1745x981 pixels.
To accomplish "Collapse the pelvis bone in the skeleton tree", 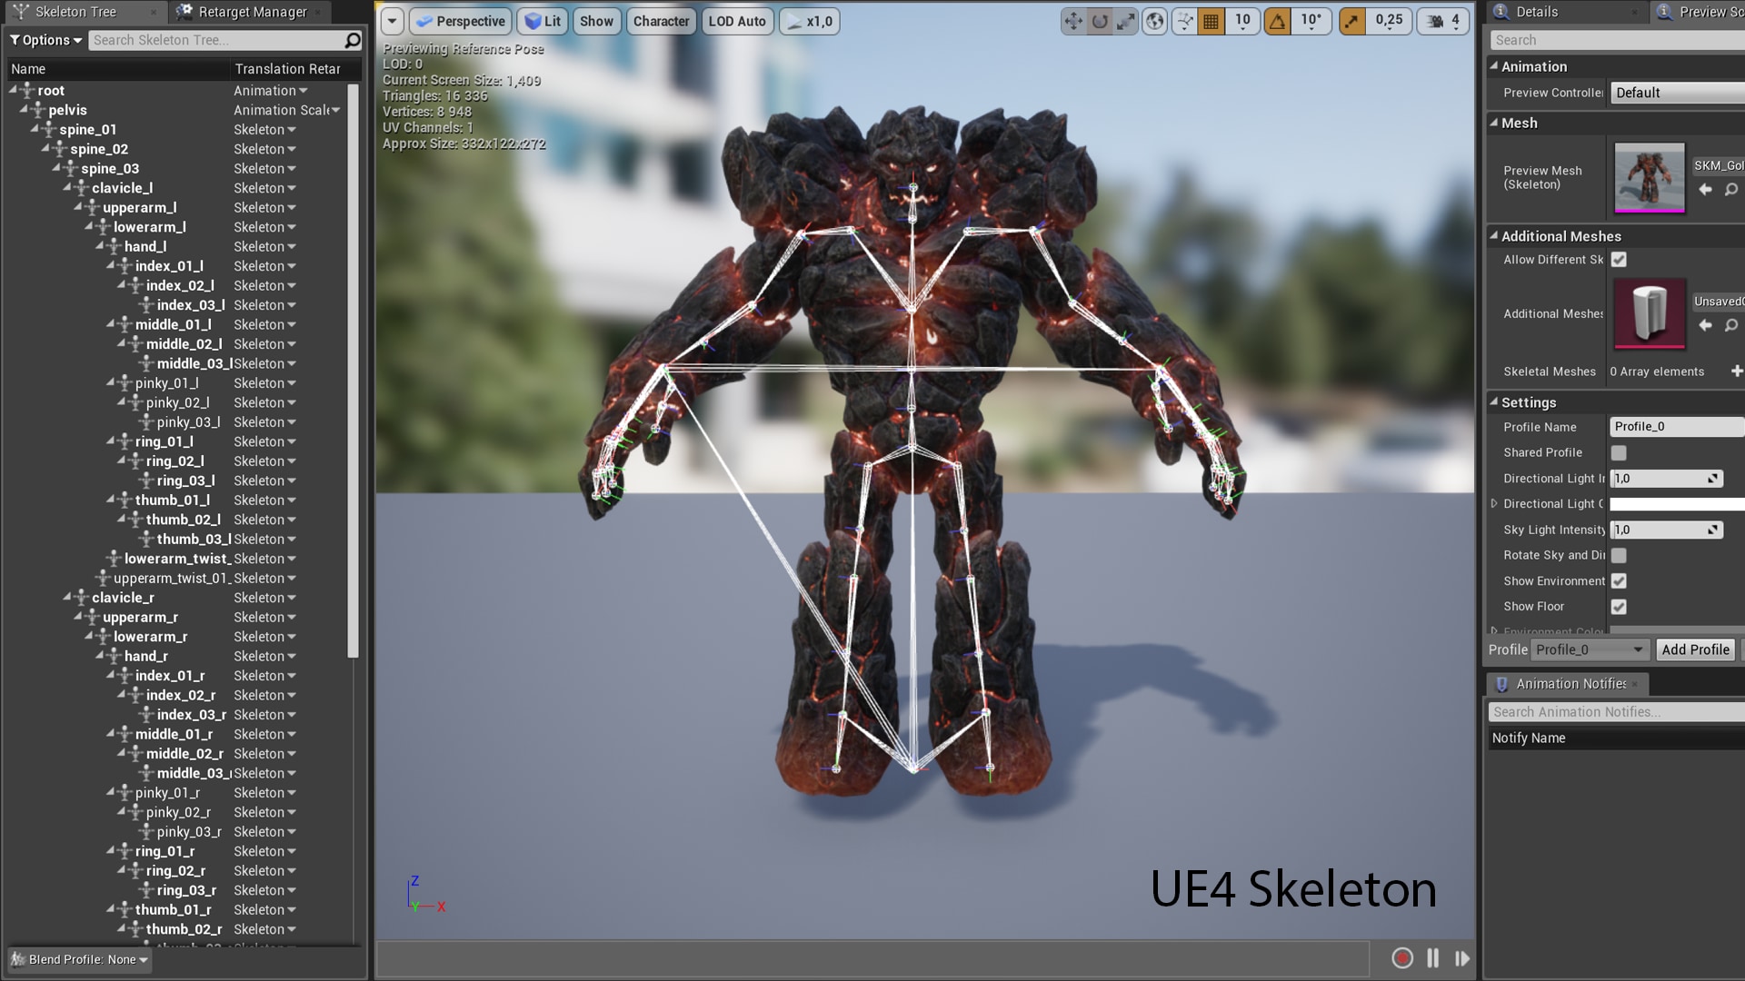I will [25, 110].
